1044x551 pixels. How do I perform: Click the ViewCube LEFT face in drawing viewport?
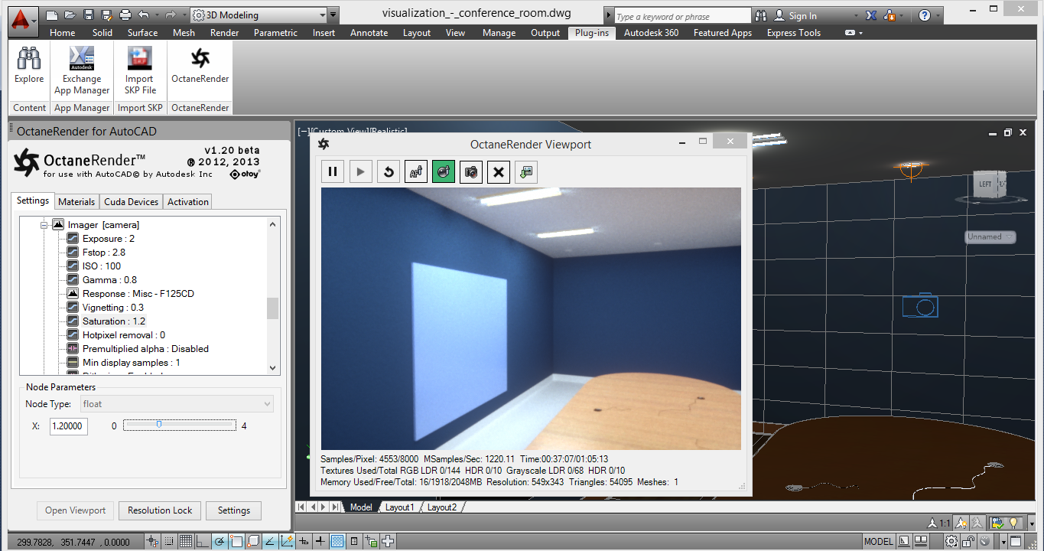coord(985,184)
